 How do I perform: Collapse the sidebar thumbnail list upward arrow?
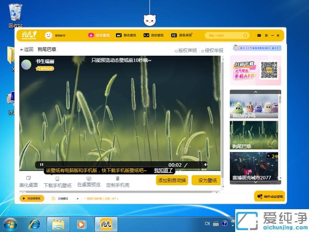tap(255, 92)
